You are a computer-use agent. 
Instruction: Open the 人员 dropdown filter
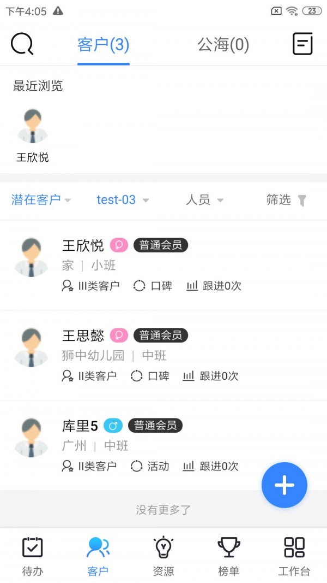click(203, 200)
